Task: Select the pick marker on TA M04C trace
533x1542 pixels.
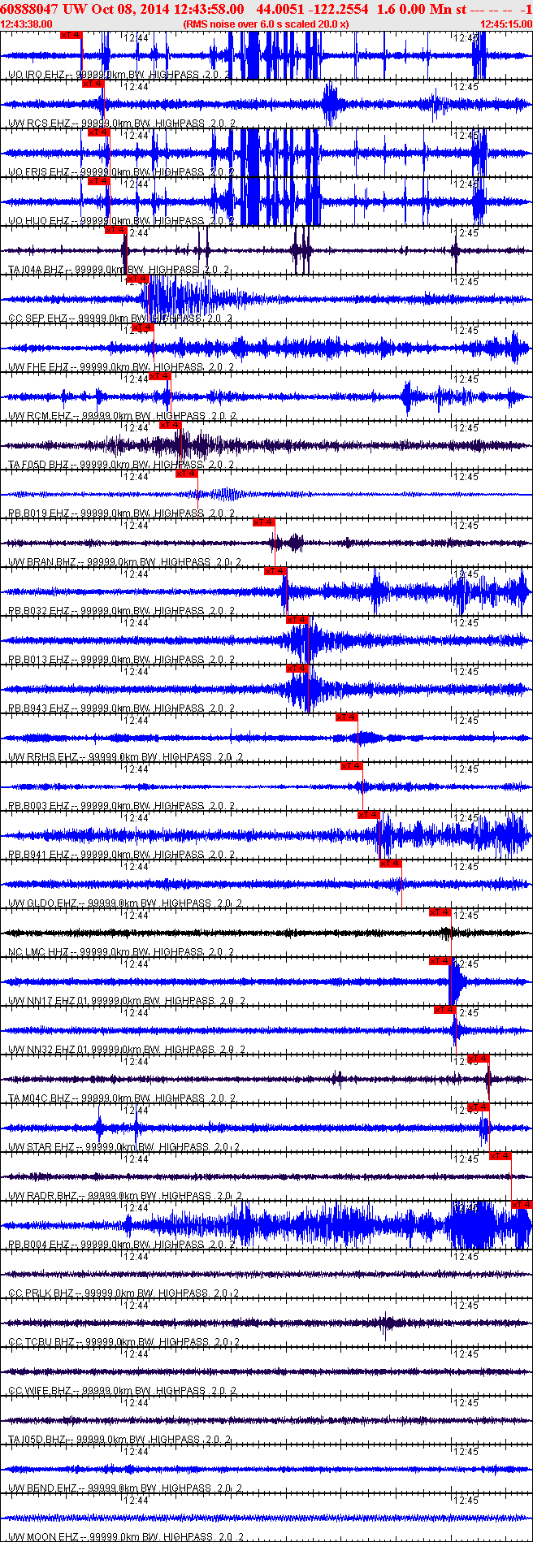Action: (478, 1059)
